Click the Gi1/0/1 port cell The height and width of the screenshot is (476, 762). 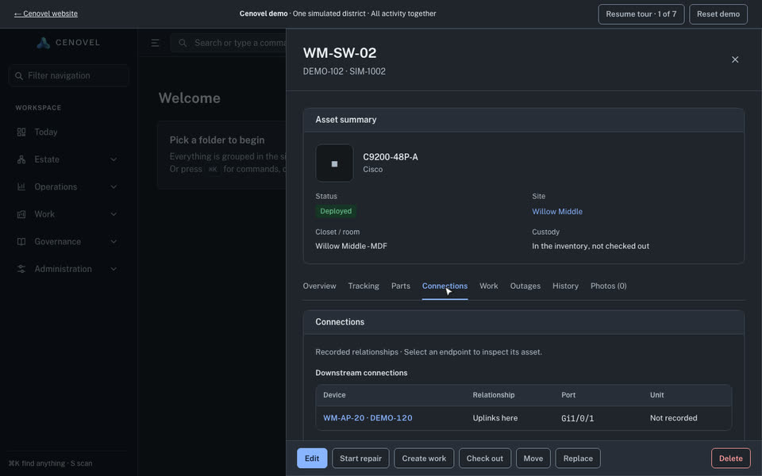[x=577, y=418]
